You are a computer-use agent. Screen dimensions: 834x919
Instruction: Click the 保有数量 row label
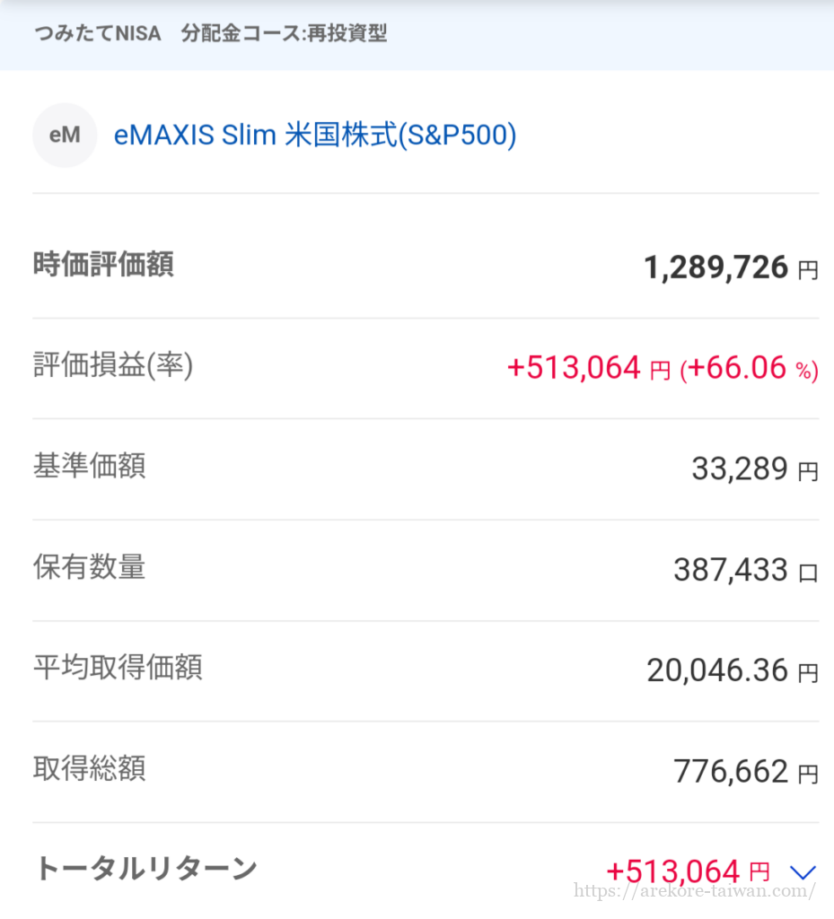click(89, 567)
